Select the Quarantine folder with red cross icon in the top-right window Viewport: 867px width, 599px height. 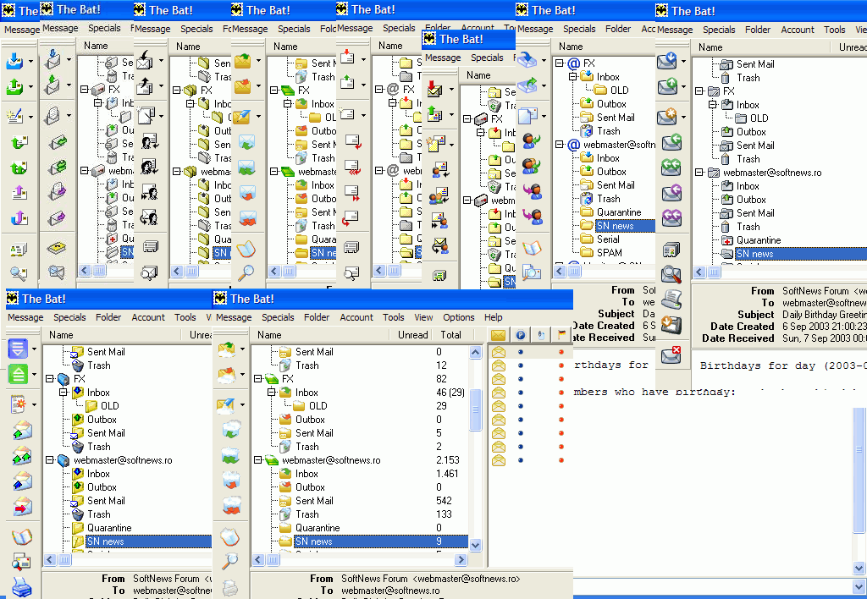(759, 240)
